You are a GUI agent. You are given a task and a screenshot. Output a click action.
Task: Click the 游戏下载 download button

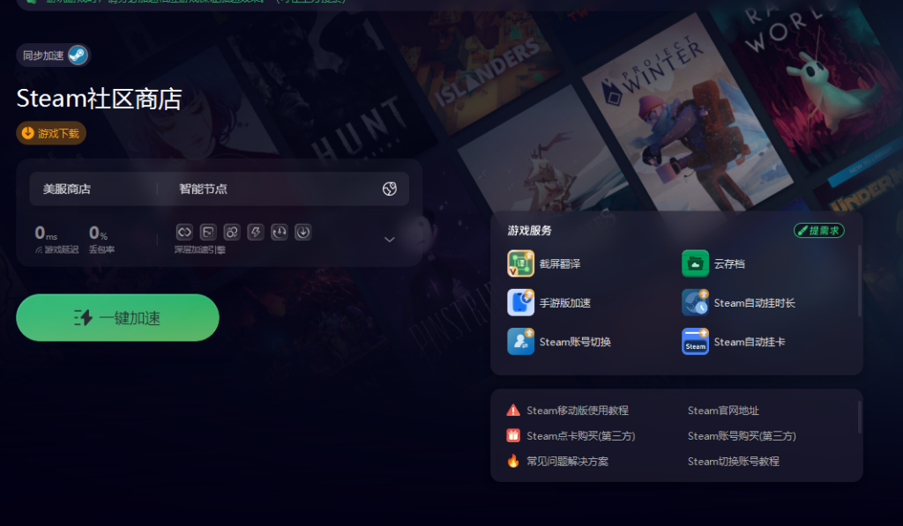51,133
